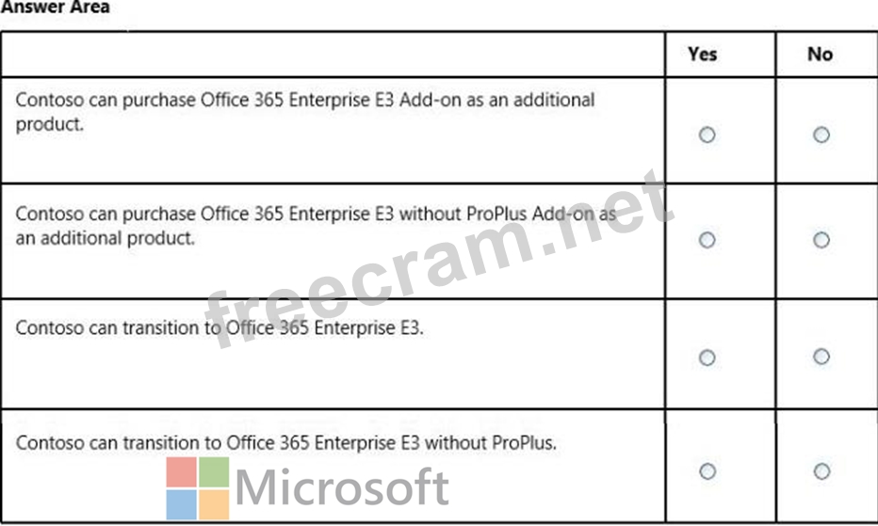878x526 pixels.
Task: Pick Yes for transition to E3 without ProPlus
Action: click(x=707, y=471)
